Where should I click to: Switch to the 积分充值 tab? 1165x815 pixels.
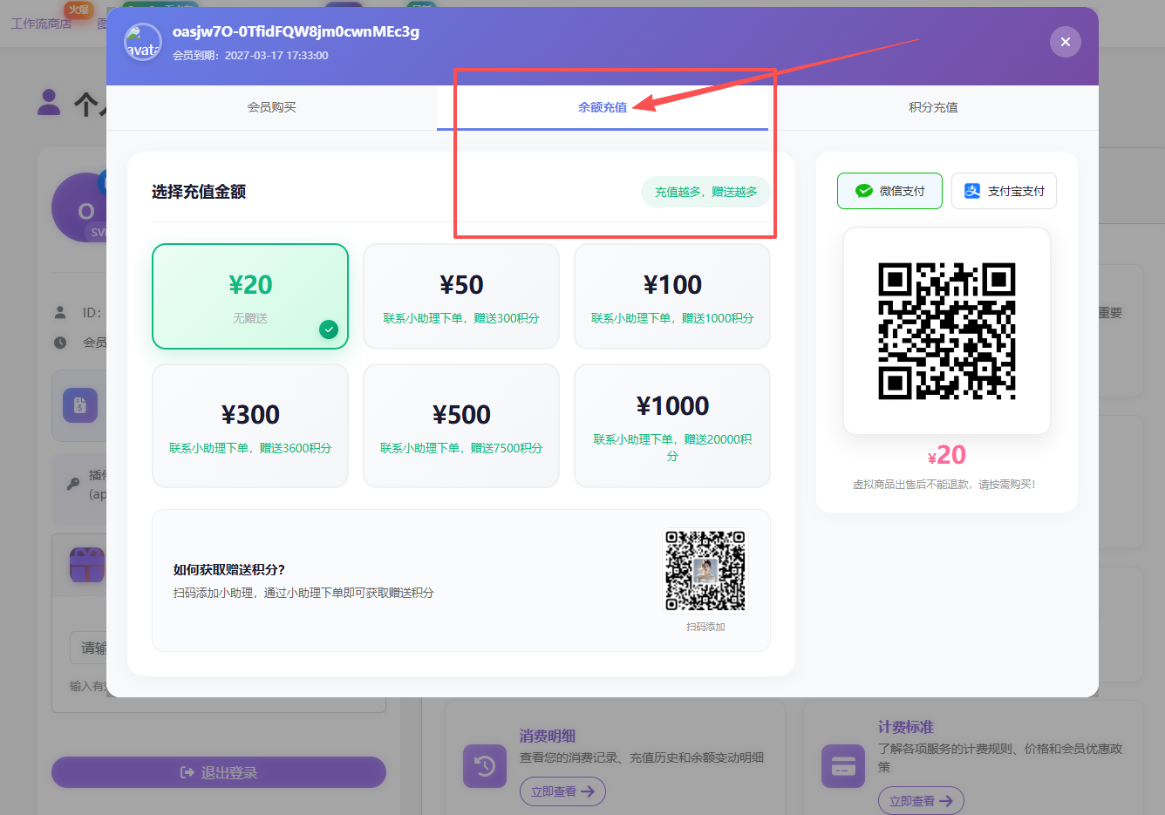tap(932, 107)
